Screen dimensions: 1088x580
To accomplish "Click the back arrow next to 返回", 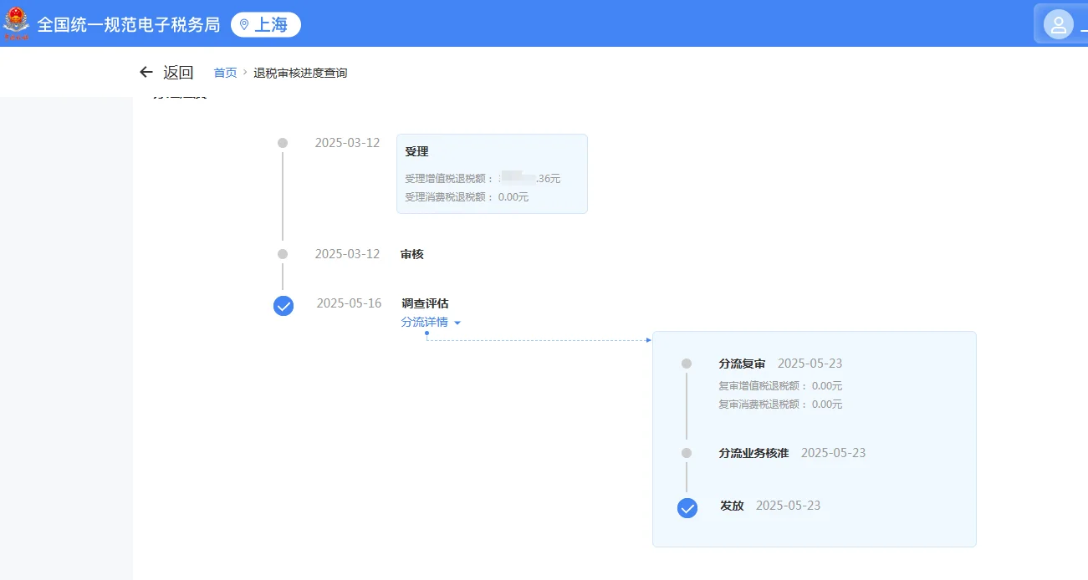I will coord(146,72).
